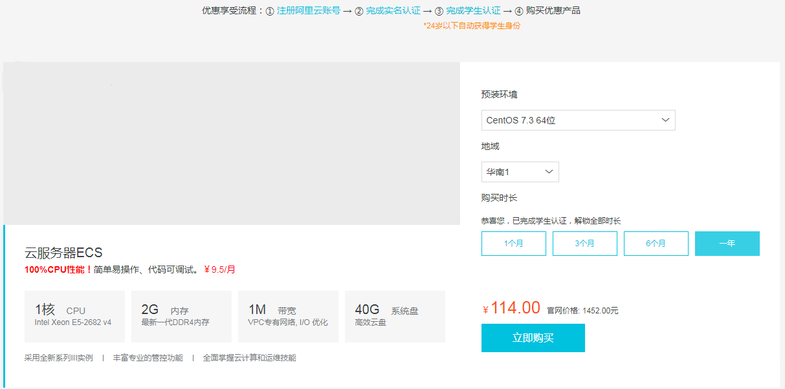The image size is (785, 389).
Task: Click the 1M 带宽 spec card
Action: [288, 317]
